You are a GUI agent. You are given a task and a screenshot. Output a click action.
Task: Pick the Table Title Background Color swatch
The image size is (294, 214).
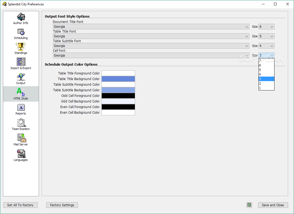pos(118,79)
